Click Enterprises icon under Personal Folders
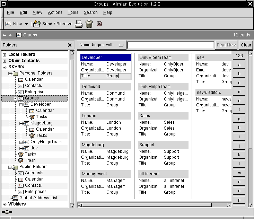 click(21, 92)
